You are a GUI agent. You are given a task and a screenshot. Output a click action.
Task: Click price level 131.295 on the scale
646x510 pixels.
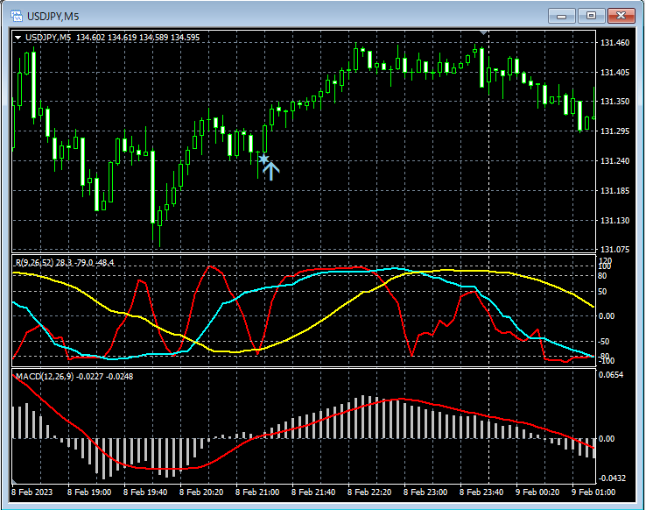click(x=614, y=131)
